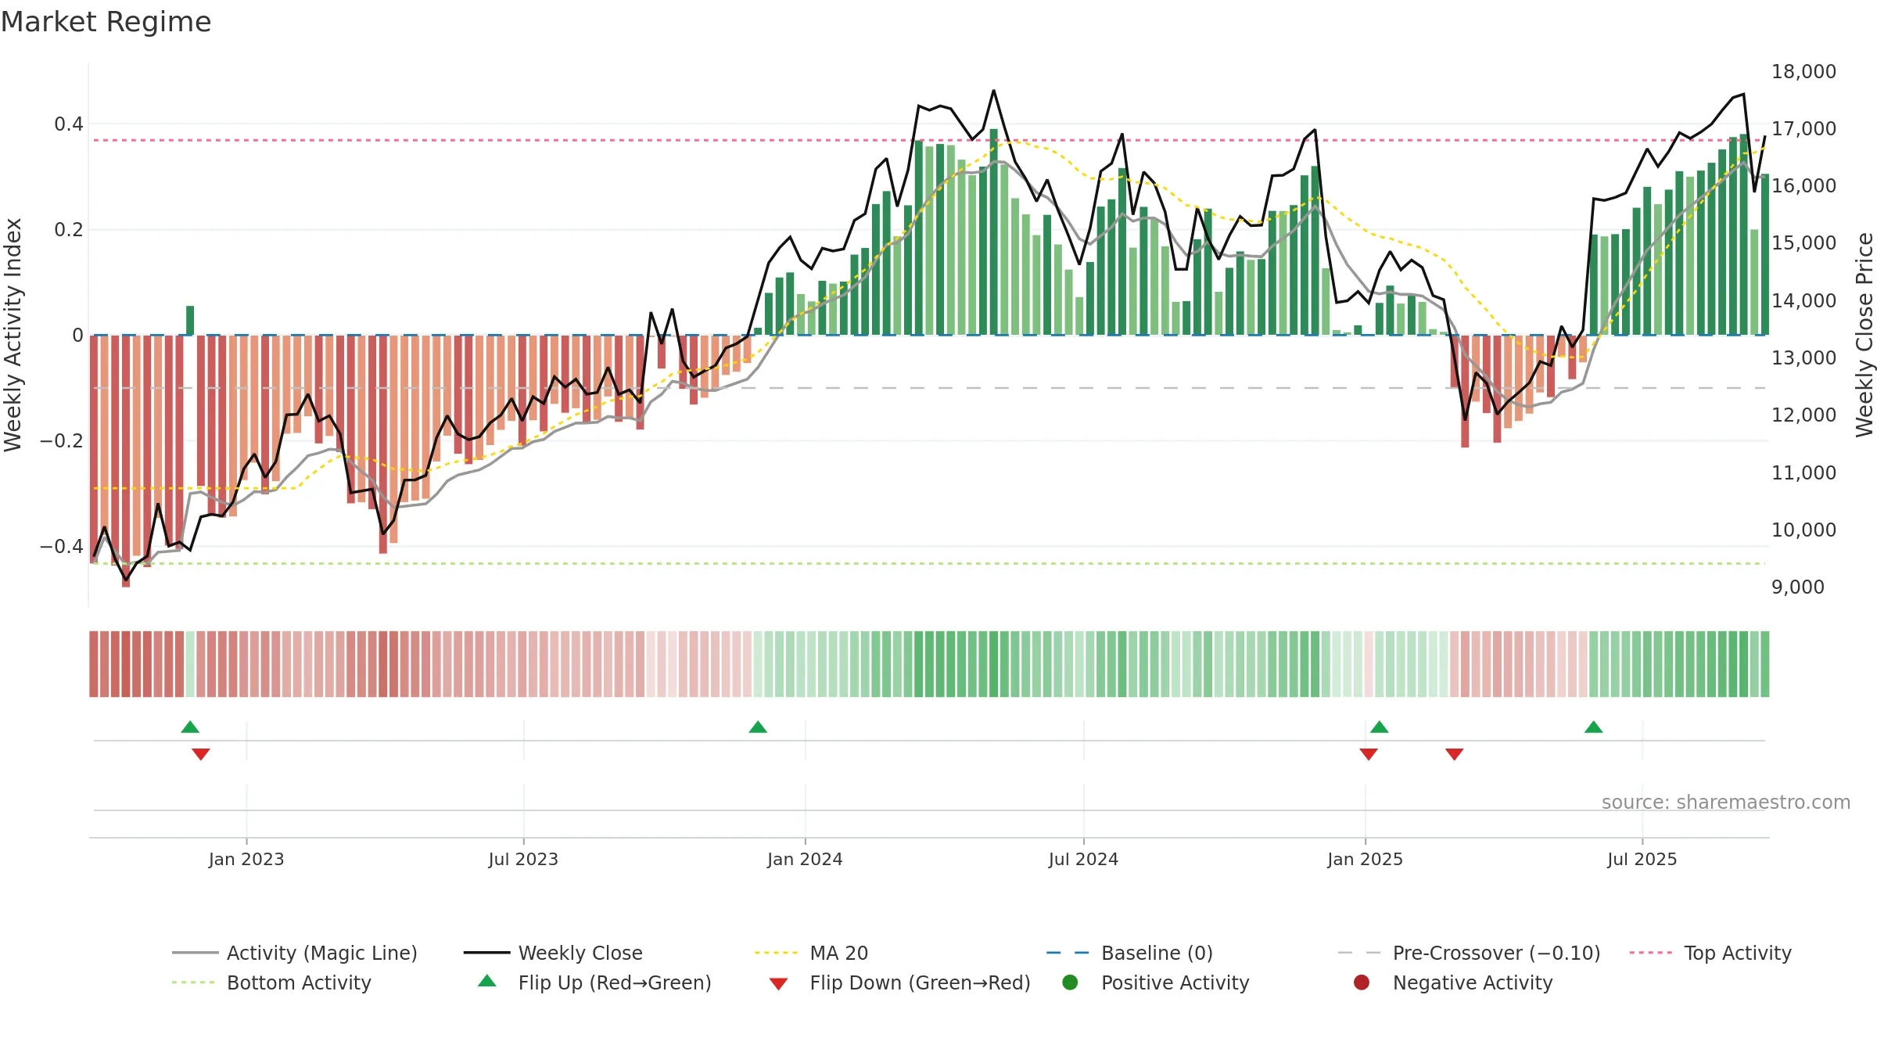Screen dimensions: 1877x1056
Task: Click the Negative Activity red circle legend icon
Action: point(1362,982)
